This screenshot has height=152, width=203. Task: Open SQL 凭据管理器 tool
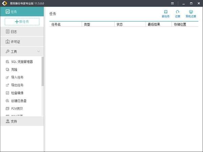pos(22,62)
